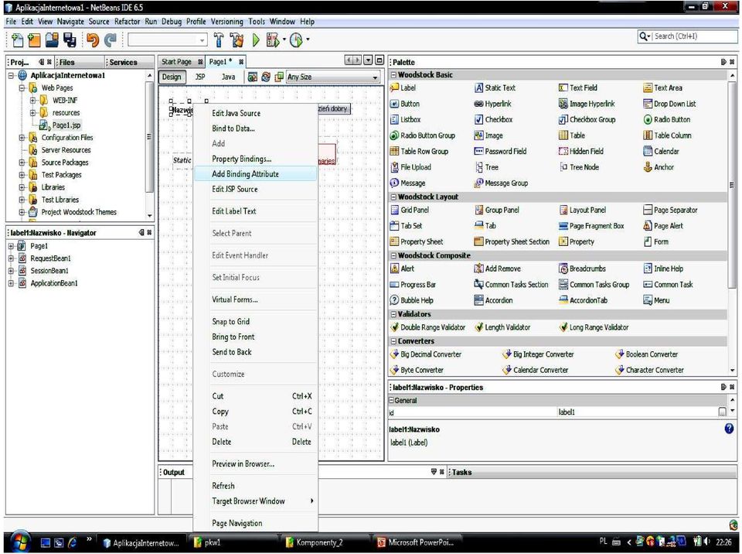Screen dimensions: 742x554
Task: Open the Komponenty_2 taskbar item
Action: pyautogui.click(x=324, y=542)
